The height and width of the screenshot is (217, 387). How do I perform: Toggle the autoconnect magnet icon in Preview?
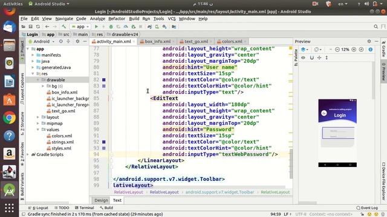pos(312,58)
